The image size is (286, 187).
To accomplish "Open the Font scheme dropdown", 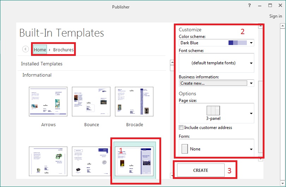I will click(251, 63).
